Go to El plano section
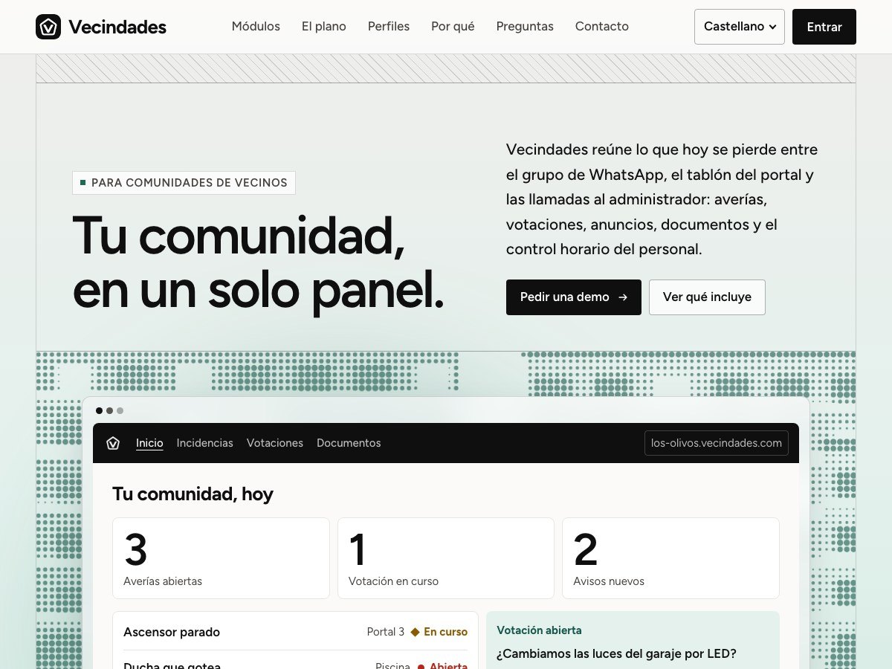This screenshot has width=892, height=669. tap(324, 26)
